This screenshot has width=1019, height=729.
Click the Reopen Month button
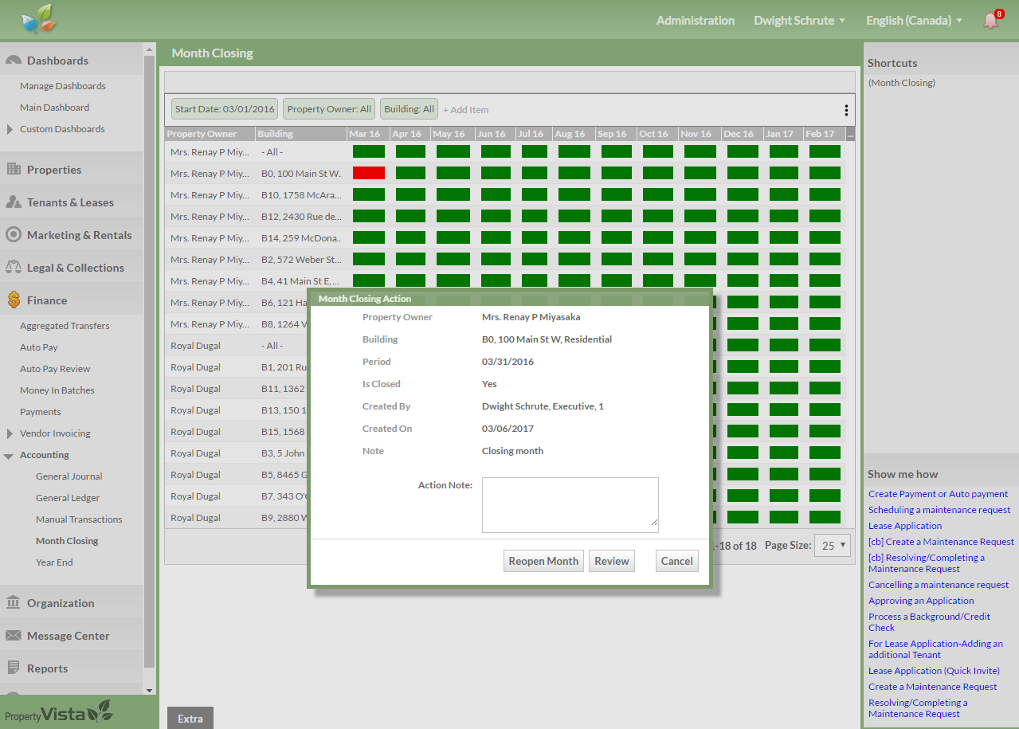[x=543, y=561]
